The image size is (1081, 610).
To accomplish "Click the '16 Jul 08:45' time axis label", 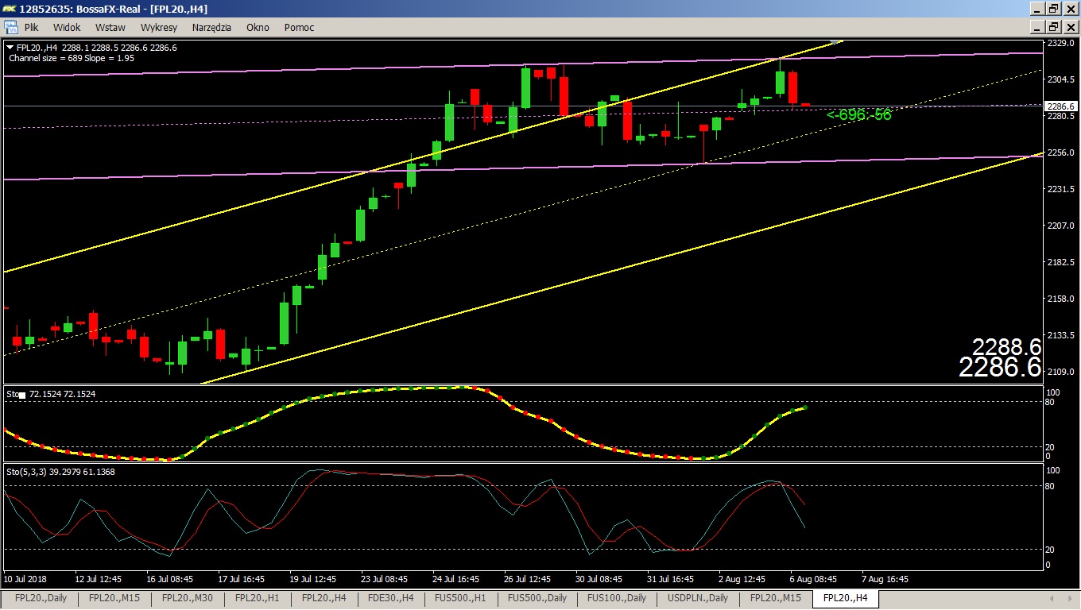I will [x=171, y=579].
